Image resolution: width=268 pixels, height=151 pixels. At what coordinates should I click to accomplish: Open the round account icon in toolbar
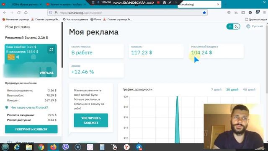coord(250,13)
